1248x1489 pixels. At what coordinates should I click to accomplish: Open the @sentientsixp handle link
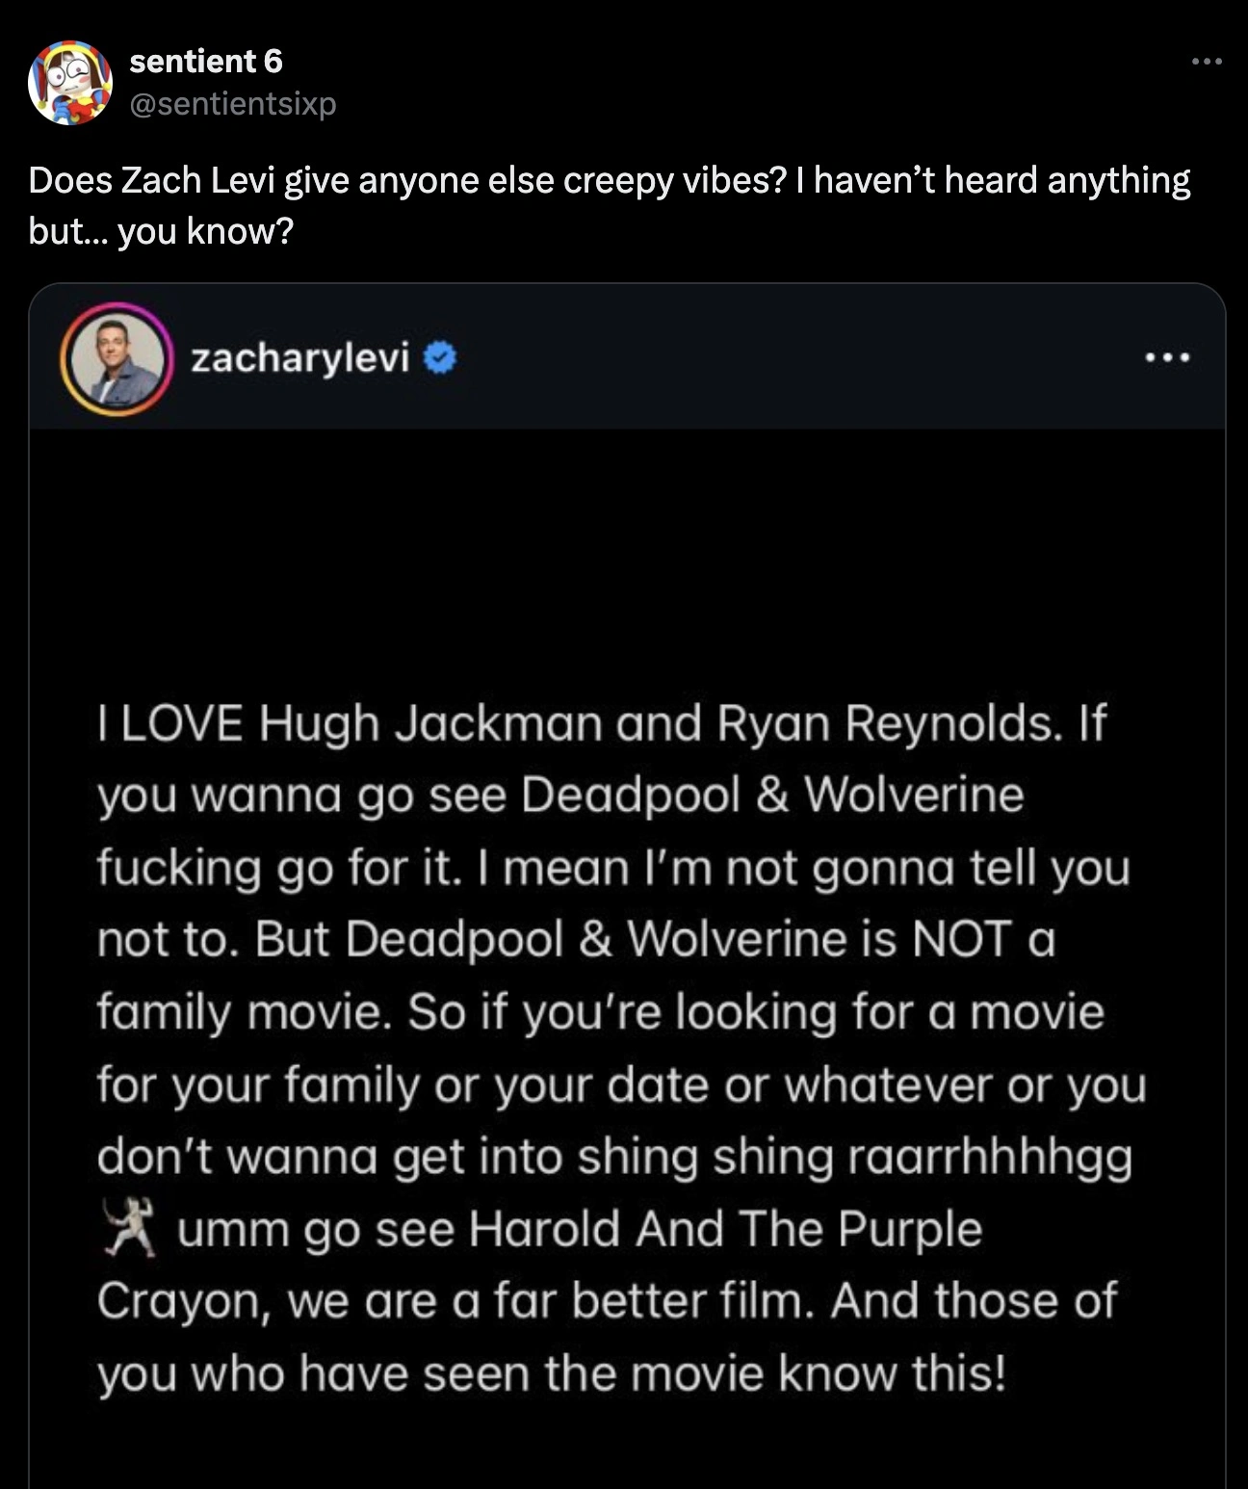pos(233,103)
